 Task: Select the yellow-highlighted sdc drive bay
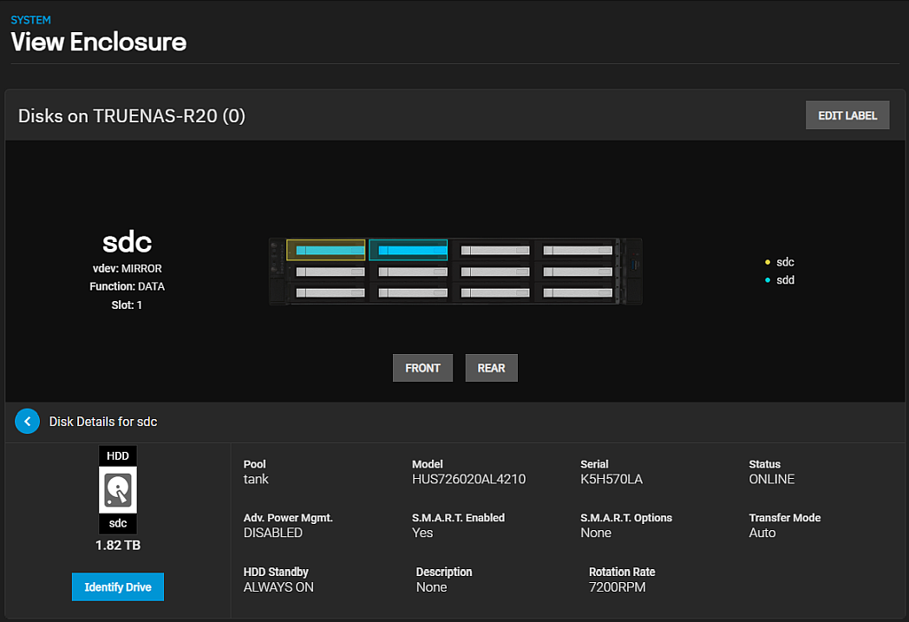coord(326,250)
